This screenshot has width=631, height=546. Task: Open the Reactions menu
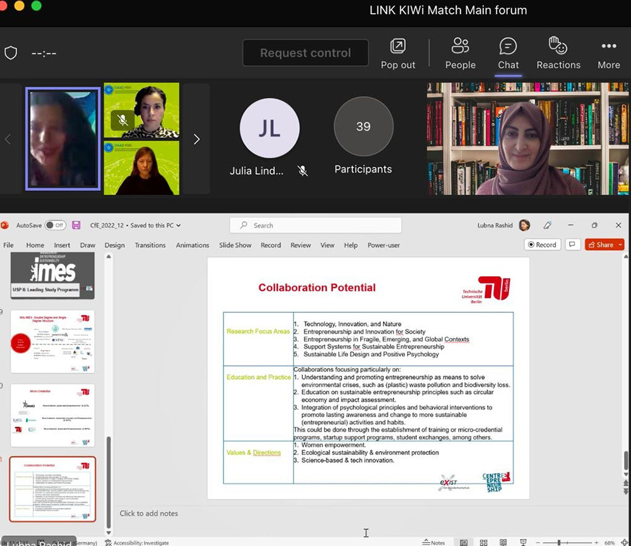[558, 53]
